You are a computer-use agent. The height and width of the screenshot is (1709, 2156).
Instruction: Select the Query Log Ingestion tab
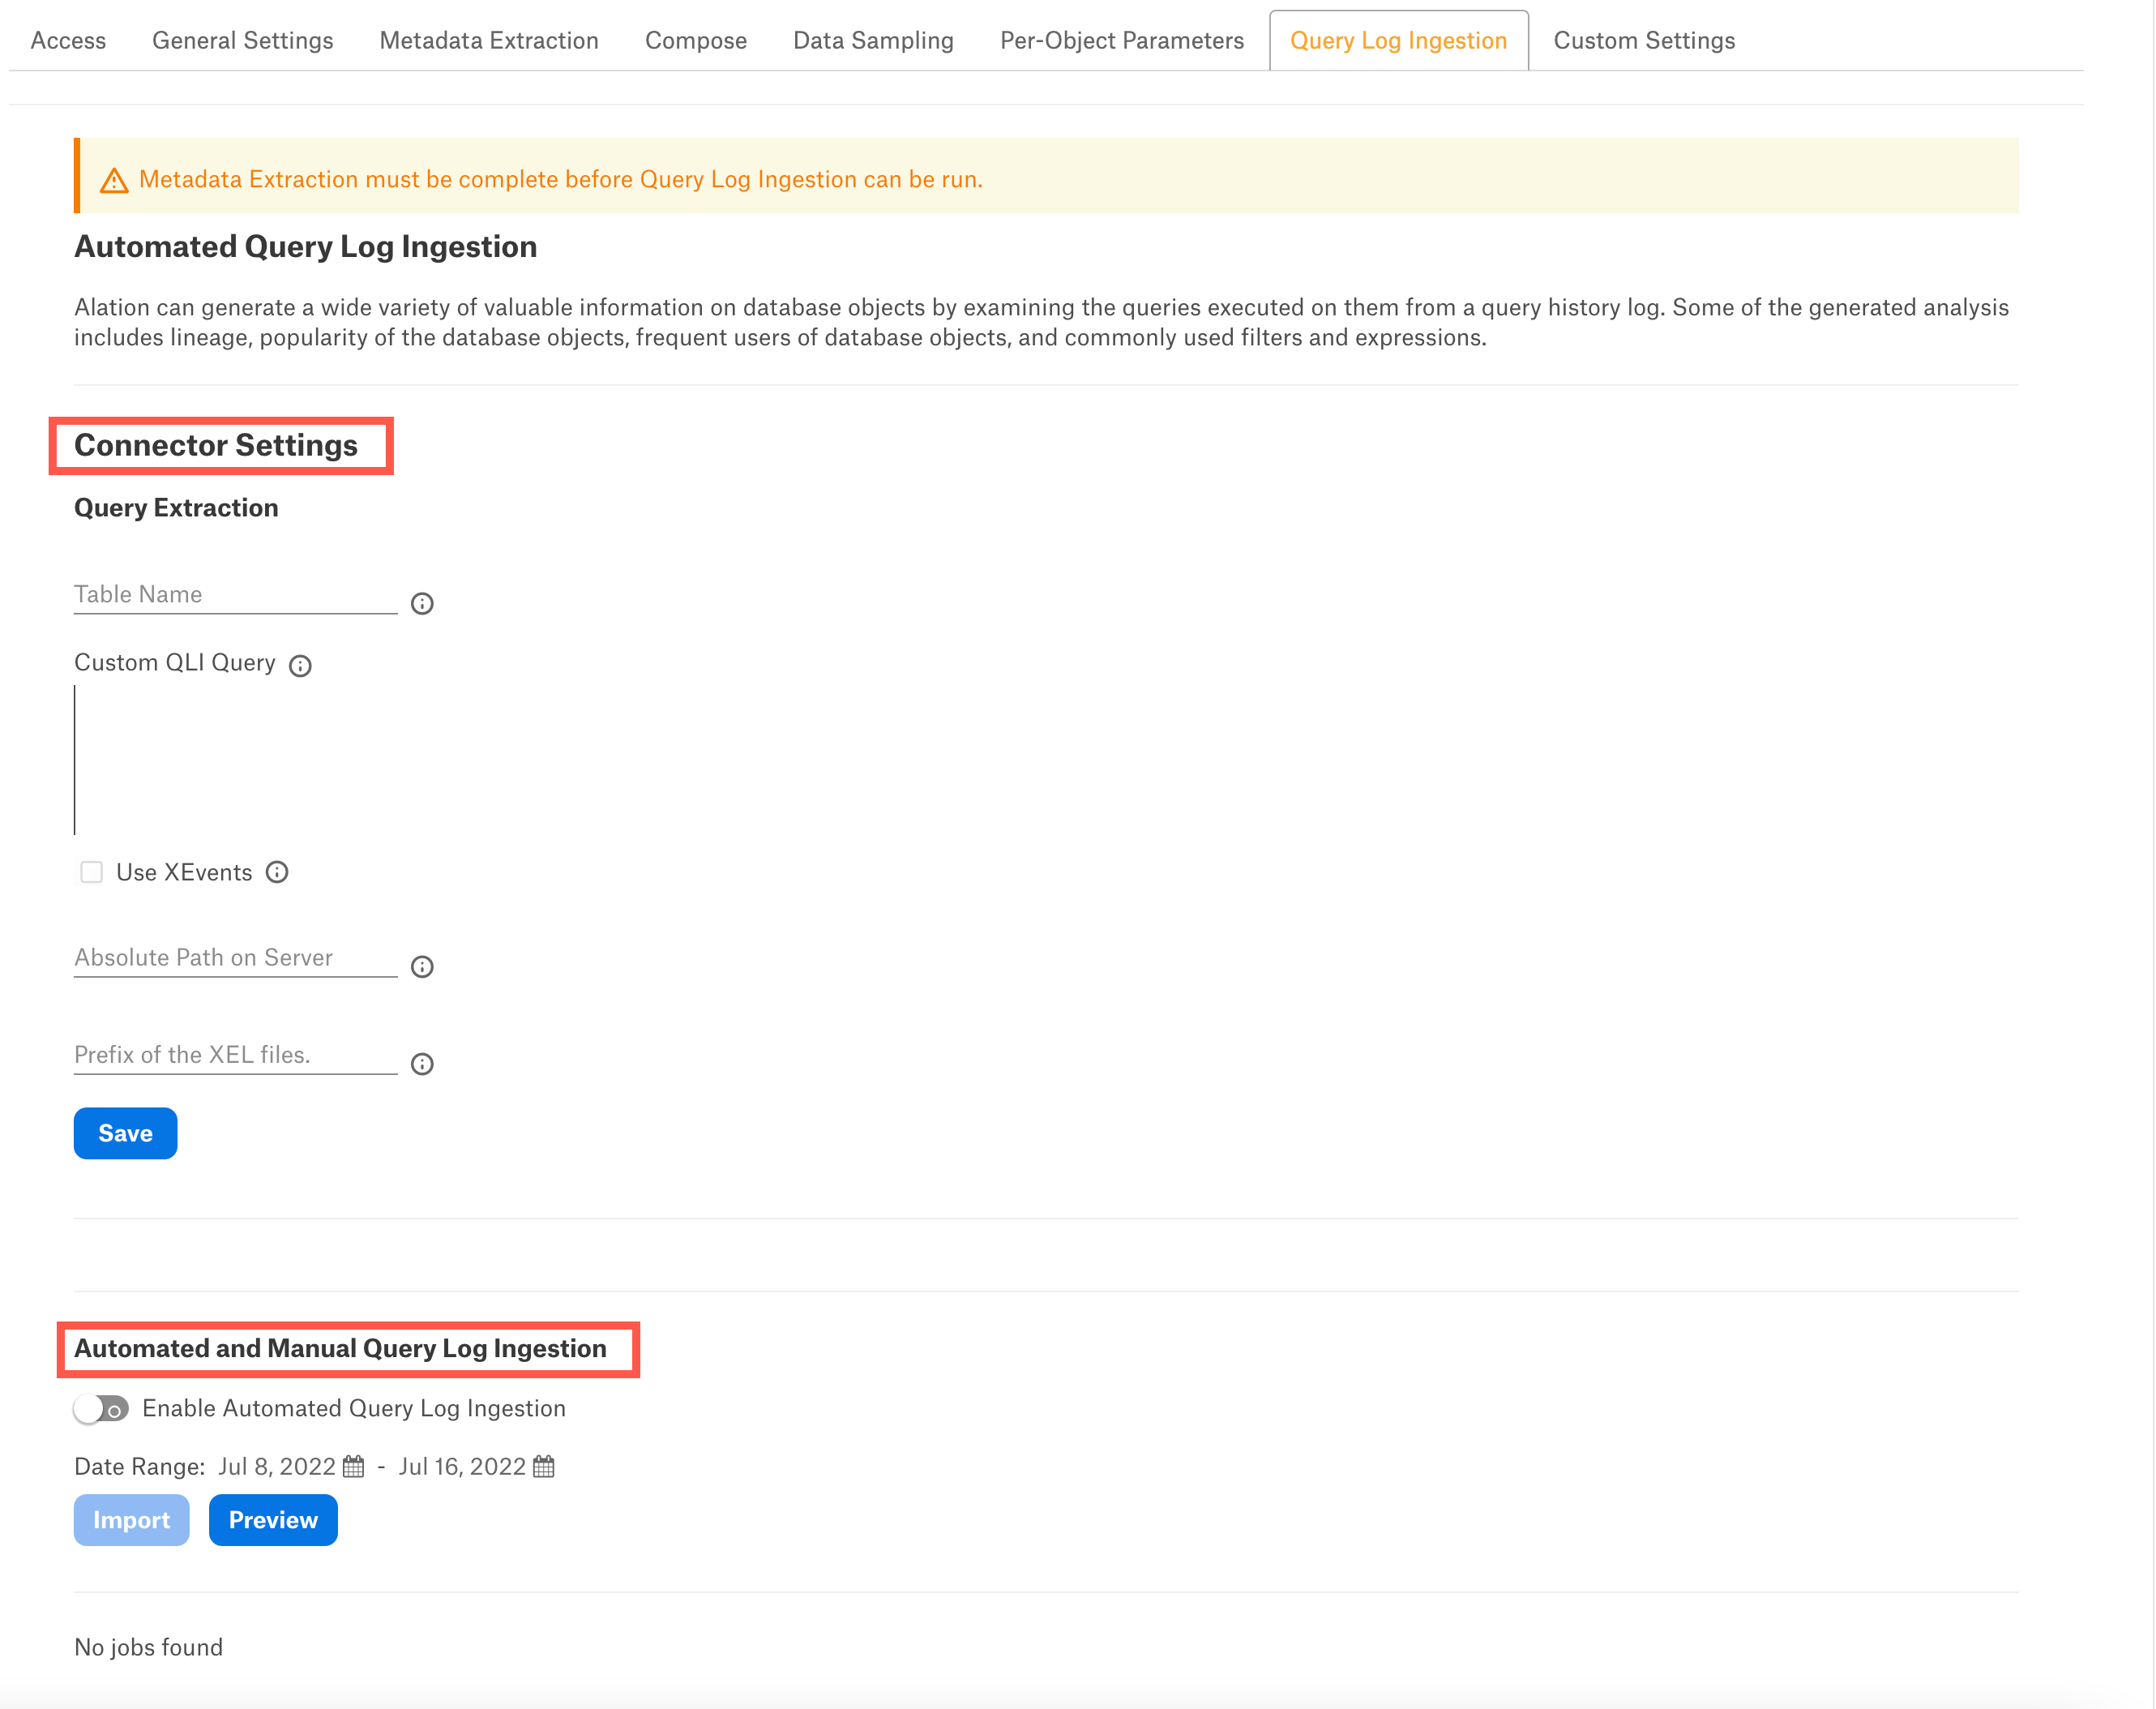(x=1398, y=41)
